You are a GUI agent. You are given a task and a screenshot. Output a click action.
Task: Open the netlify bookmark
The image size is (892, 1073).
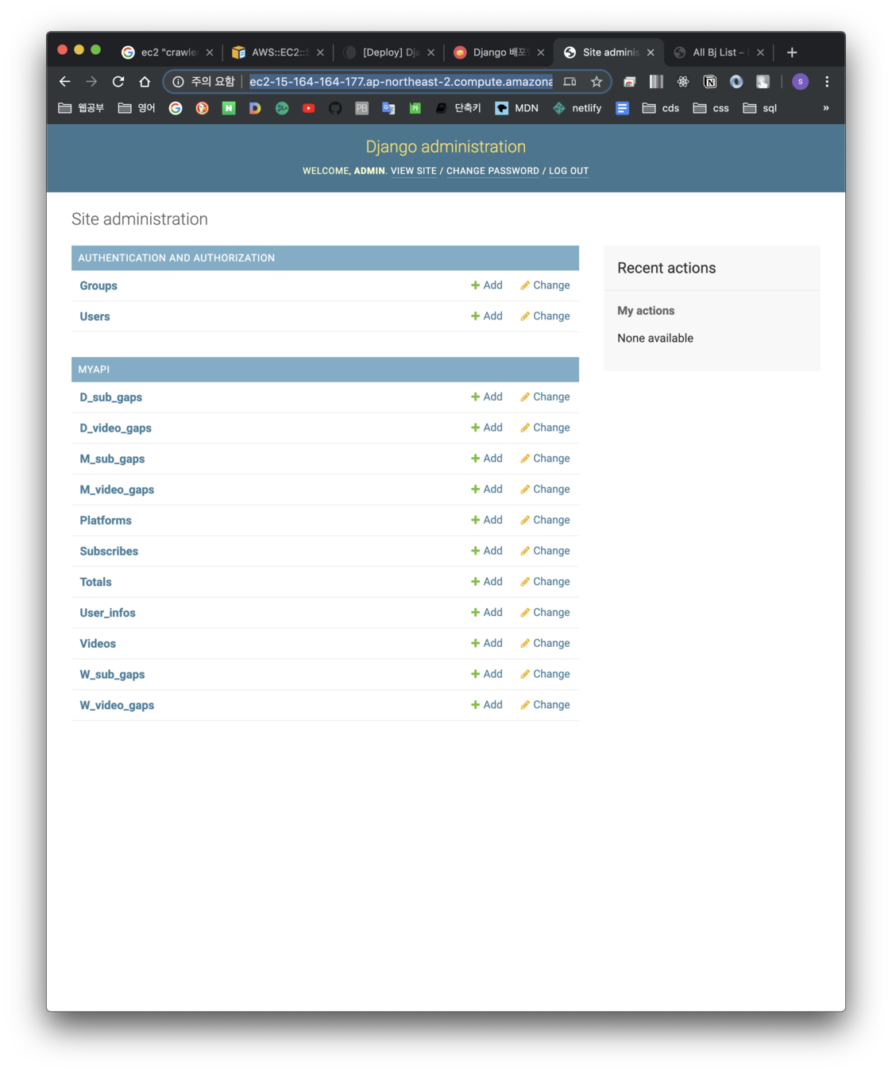coord(577,108)
